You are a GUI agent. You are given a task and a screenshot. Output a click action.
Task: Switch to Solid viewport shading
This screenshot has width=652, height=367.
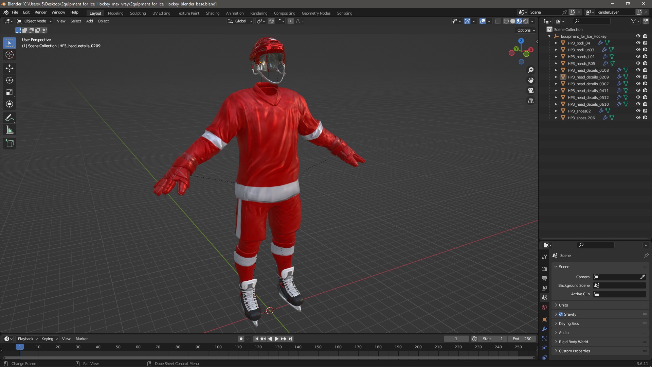coord(513,21)
